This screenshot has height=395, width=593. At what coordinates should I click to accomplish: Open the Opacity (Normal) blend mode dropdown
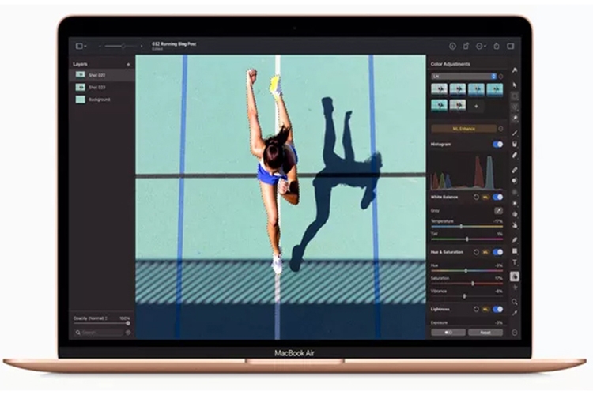91,318
